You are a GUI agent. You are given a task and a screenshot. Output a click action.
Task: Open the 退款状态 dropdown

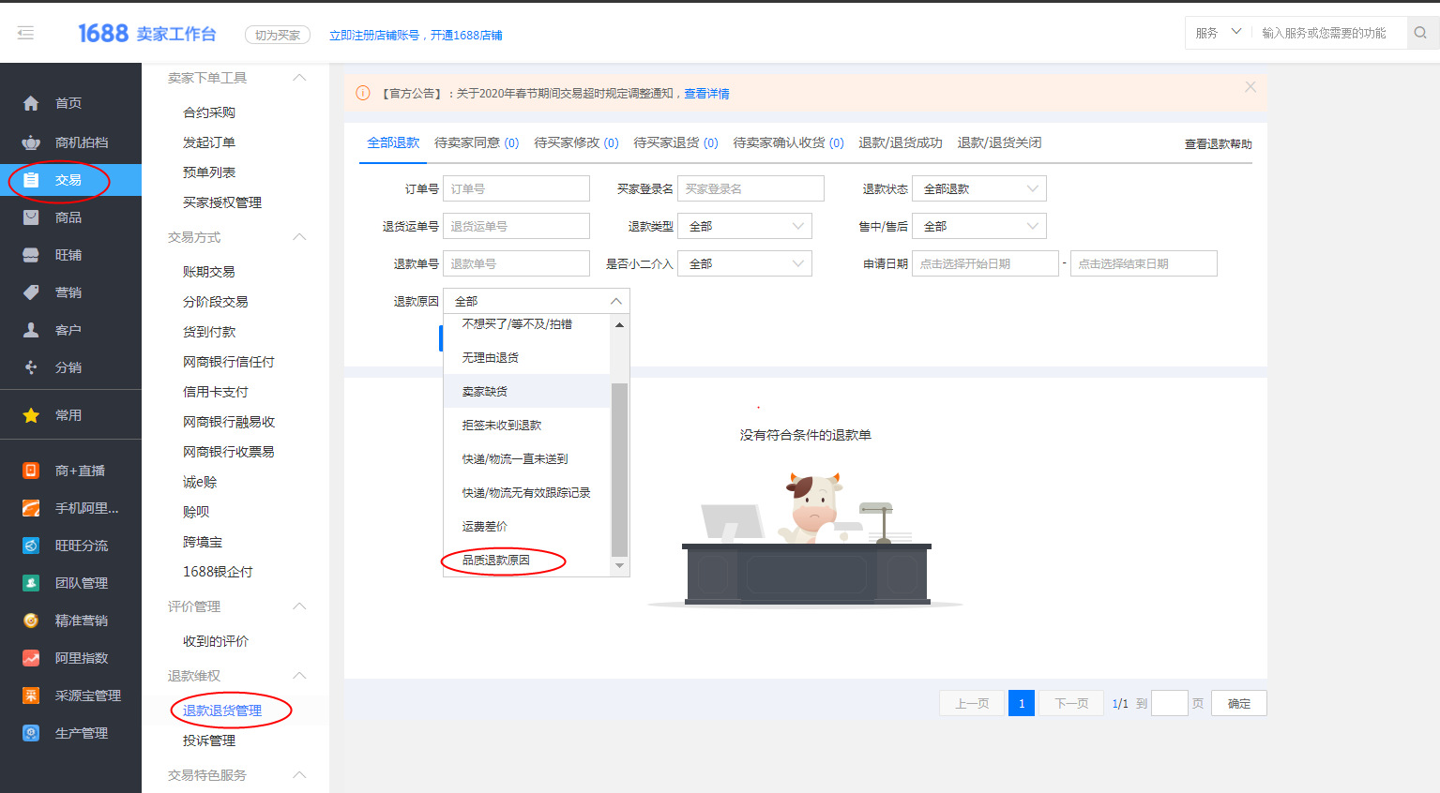pyautogui.click(x=978, y=188)
